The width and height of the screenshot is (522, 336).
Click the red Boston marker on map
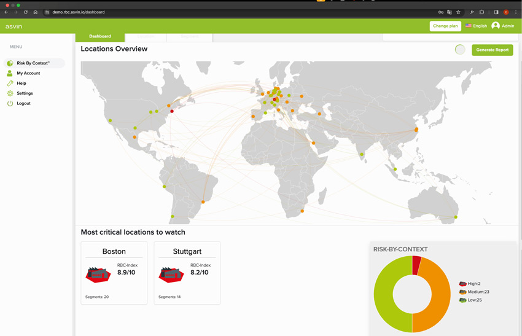coord(172,111)
